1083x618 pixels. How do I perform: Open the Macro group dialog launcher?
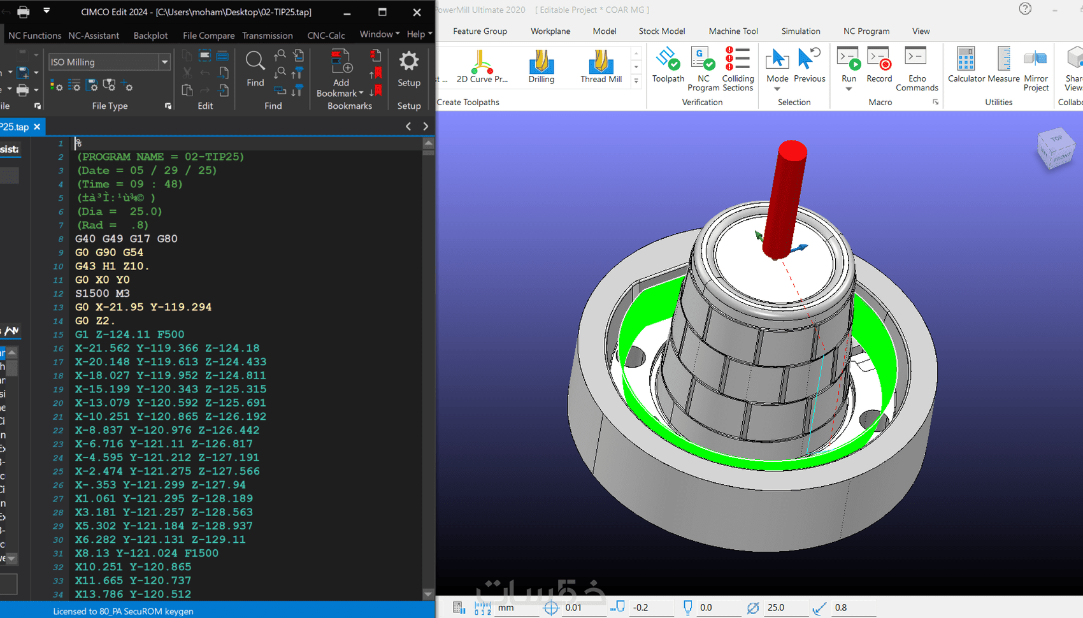pos(936,102)
